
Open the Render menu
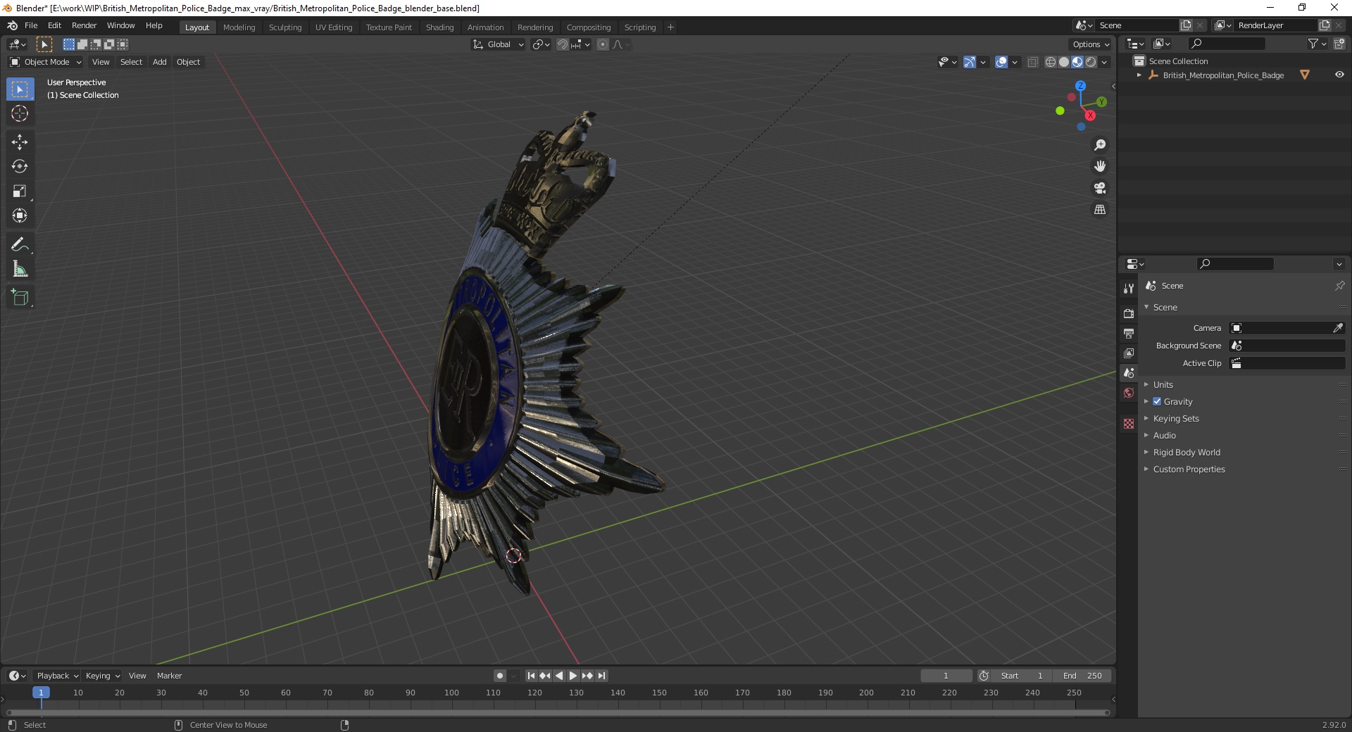pos(84,25)
